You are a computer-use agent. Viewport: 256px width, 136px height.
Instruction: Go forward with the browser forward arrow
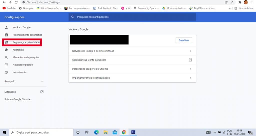click(10, 2)
